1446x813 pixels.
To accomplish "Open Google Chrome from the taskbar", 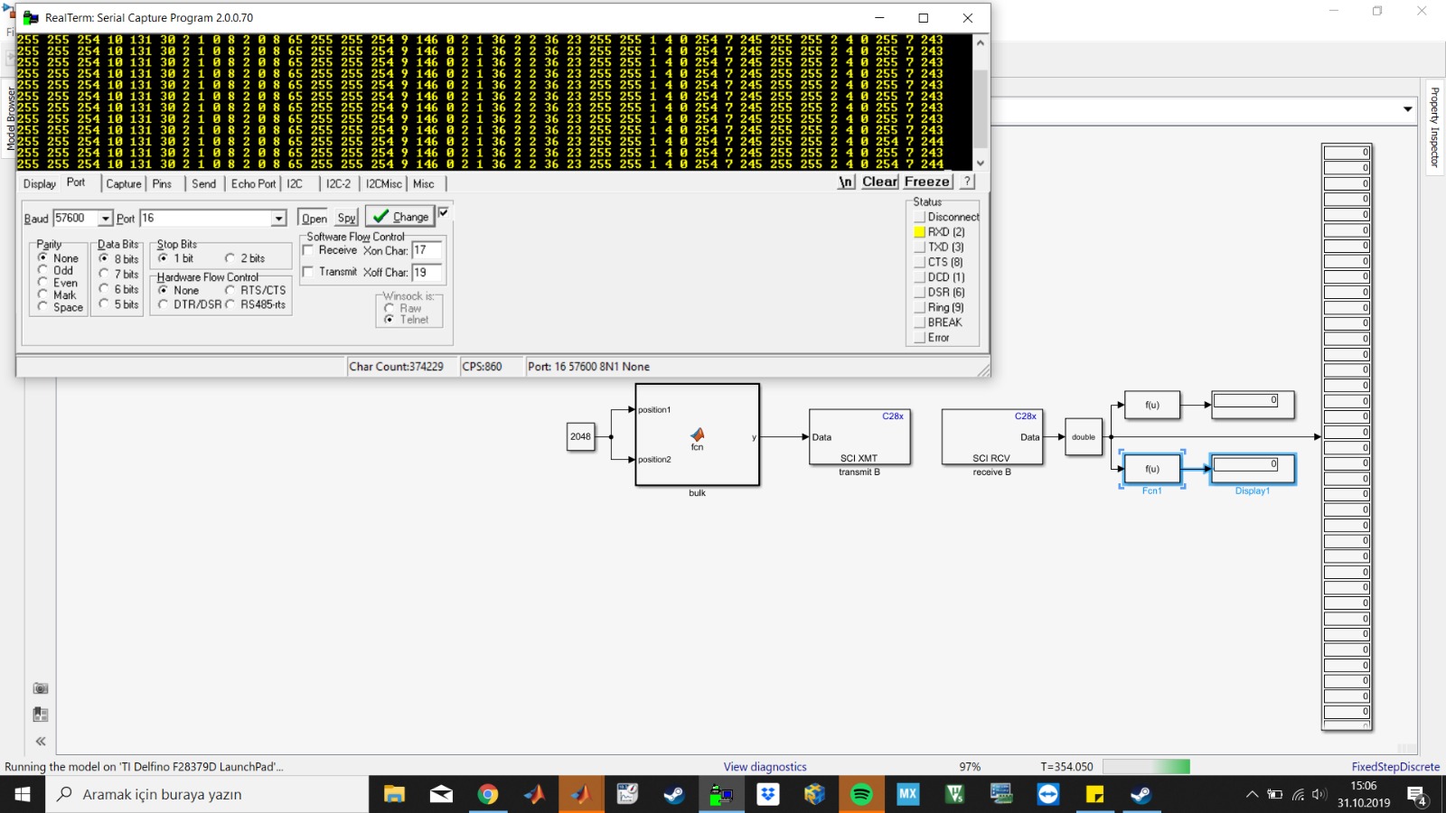I will click(x=488, y=794).
